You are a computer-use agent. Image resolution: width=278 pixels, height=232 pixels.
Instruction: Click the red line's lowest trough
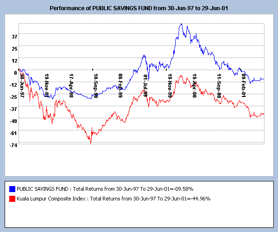pyautogui.click(x=91, y=143)
